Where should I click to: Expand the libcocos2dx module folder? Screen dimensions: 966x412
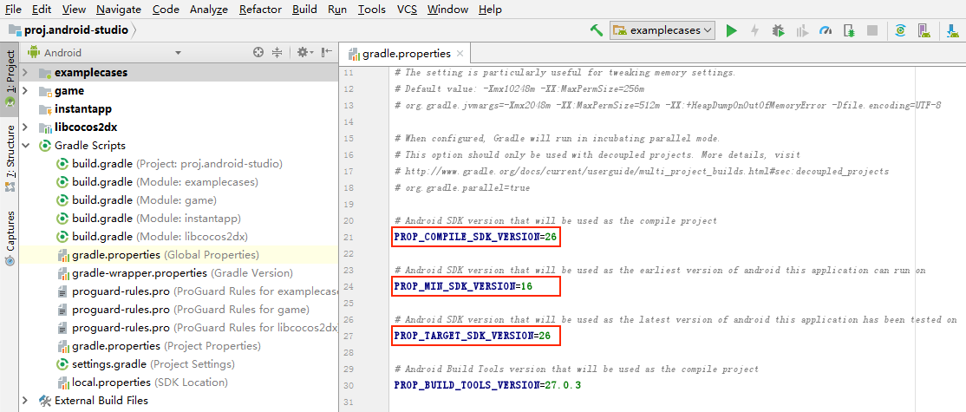(24, 128)
